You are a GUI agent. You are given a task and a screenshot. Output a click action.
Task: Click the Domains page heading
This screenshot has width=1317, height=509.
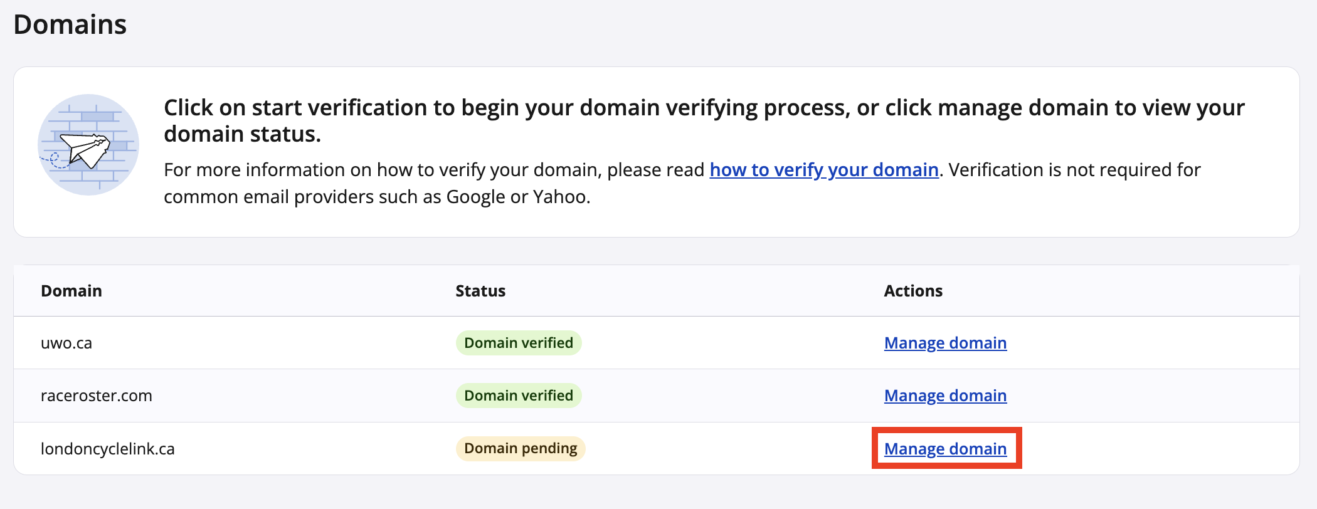click(x=70, y=24)
